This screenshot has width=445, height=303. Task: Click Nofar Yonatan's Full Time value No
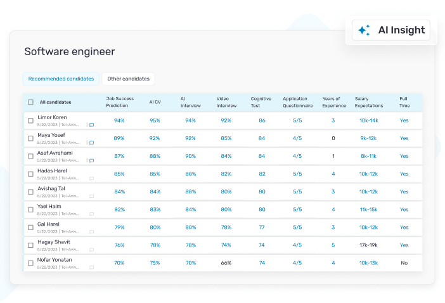[x=404, y=263]
